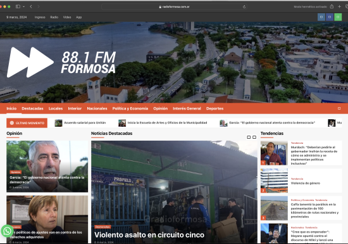Open a new tab with the plus icon
This screenshot has height=244, width=348.
tap(339, 6)
